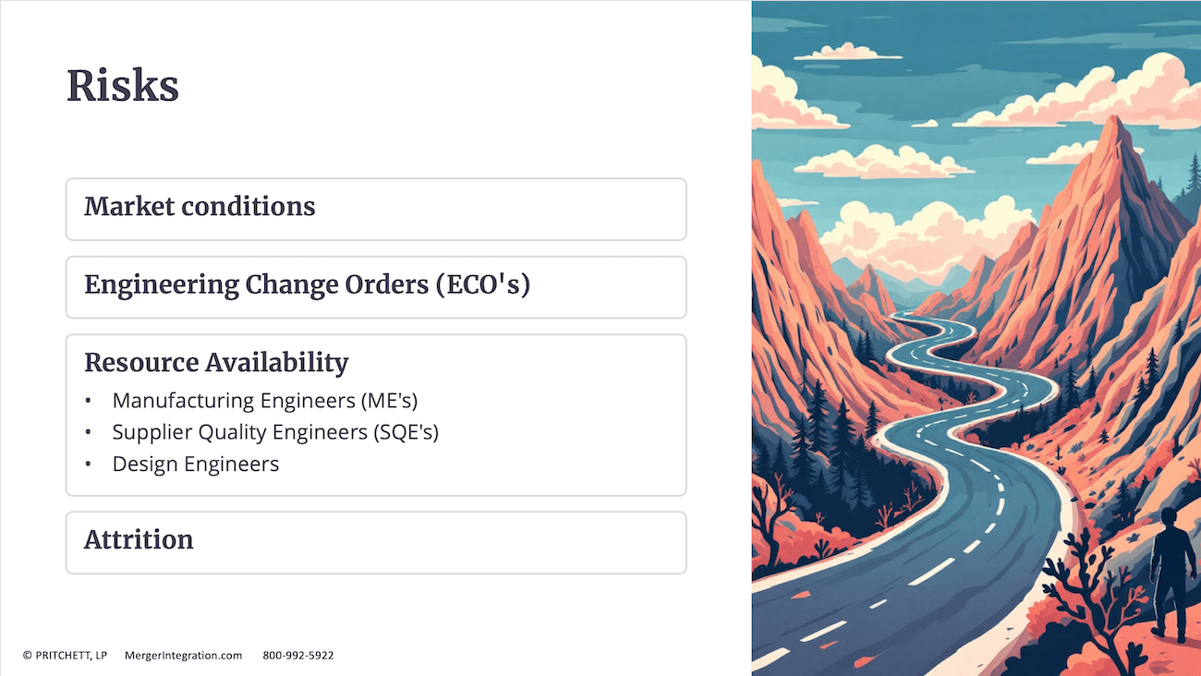The image size is (1201, 676).
Task: Click the Design Engineers bullet item
Action: (196, 464)
